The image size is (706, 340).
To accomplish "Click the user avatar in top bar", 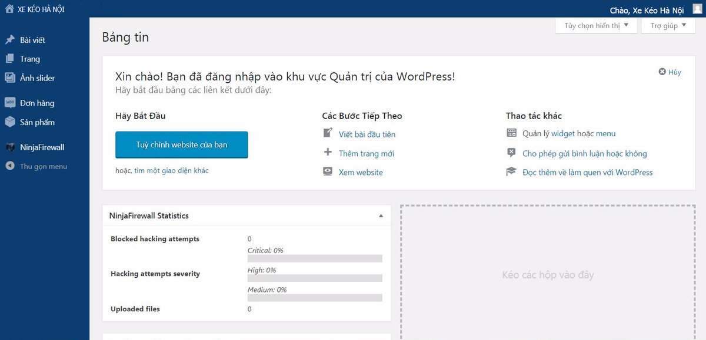I will 697,9.
